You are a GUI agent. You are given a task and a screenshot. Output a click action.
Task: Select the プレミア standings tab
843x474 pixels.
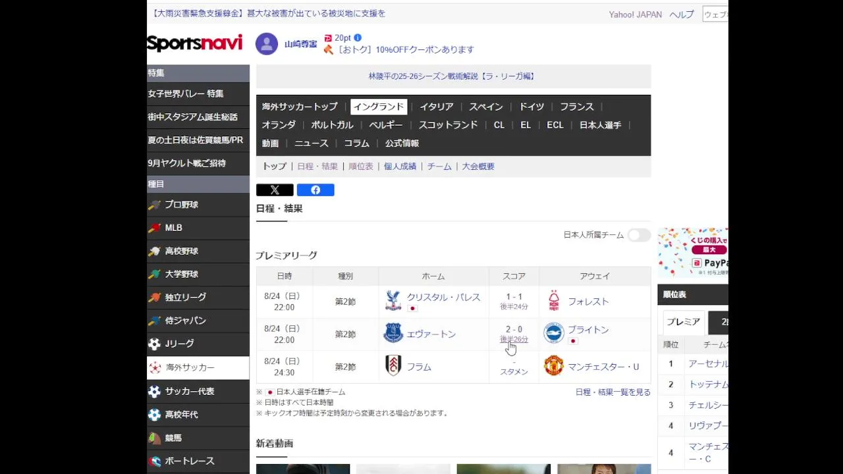[x=684, y=322]
